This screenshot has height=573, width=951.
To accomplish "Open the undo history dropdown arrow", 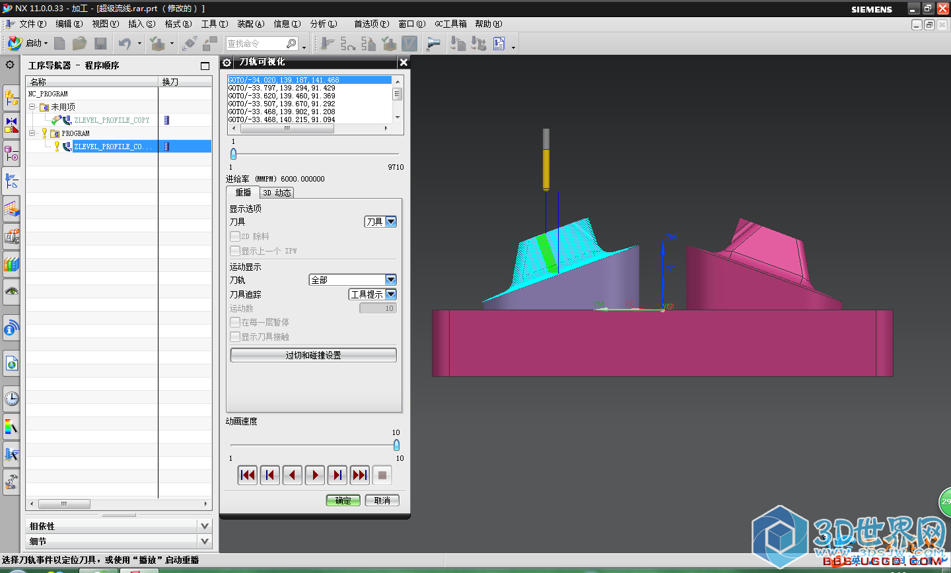I will pyautogui.click(x=139, y=44).
